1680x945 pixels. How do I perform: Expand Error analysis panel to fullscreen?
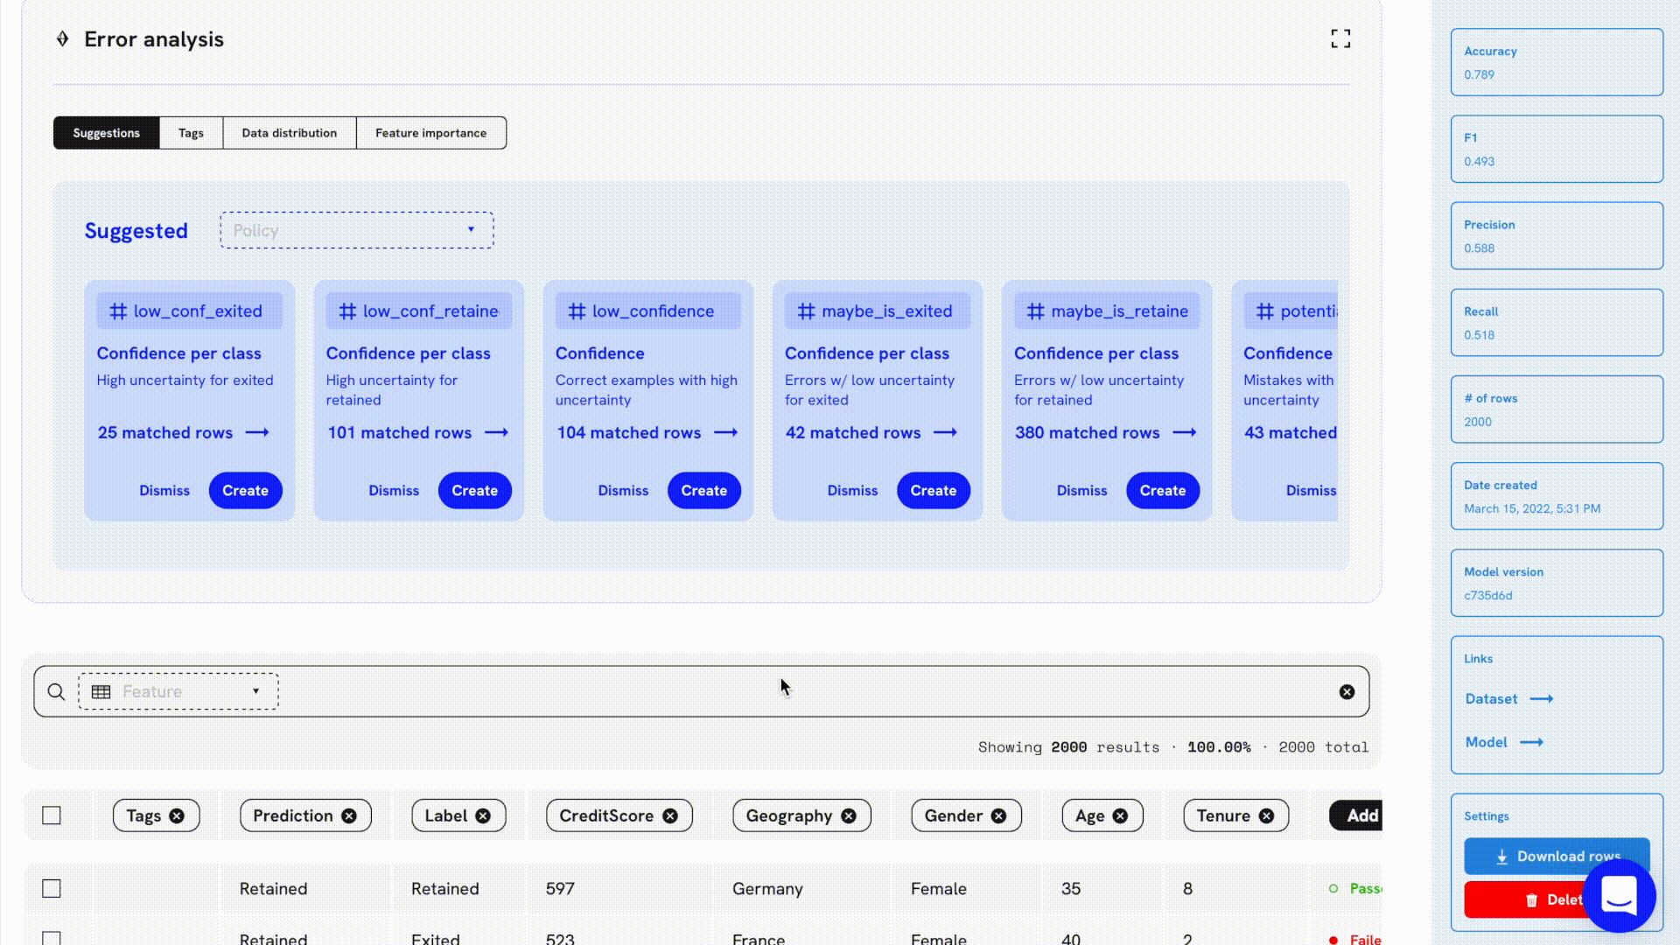[1340, 38]
